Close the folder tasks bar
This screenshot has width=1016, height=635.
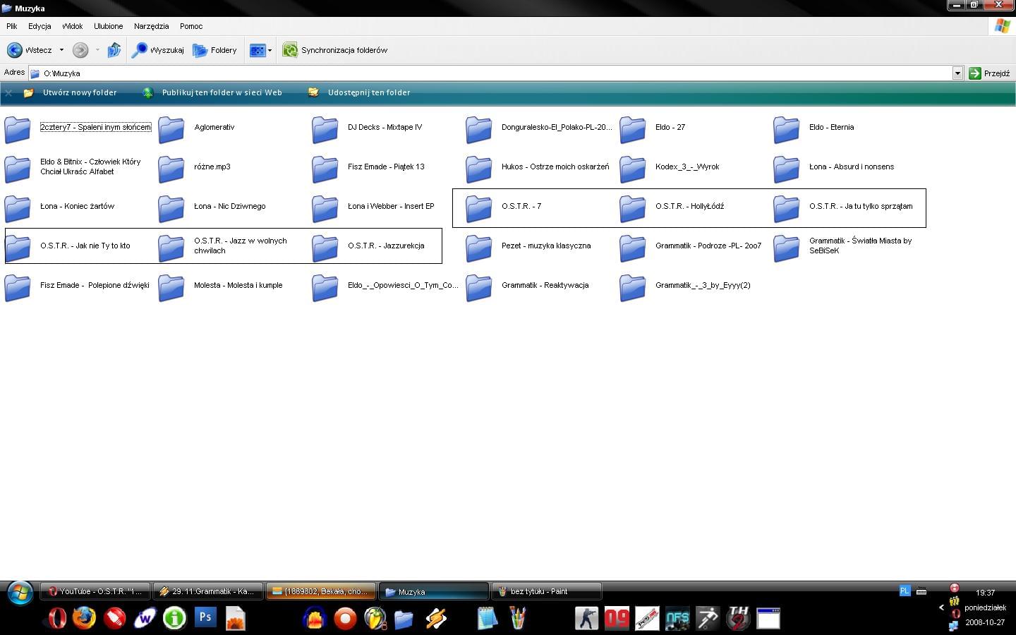[8, 93]
